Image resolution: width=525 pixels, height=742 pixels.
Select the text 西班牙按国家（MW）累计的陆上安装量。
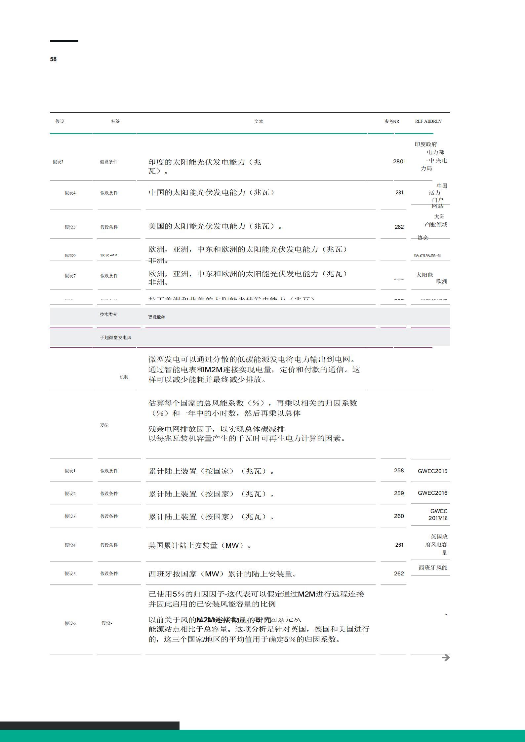point(223,574)
